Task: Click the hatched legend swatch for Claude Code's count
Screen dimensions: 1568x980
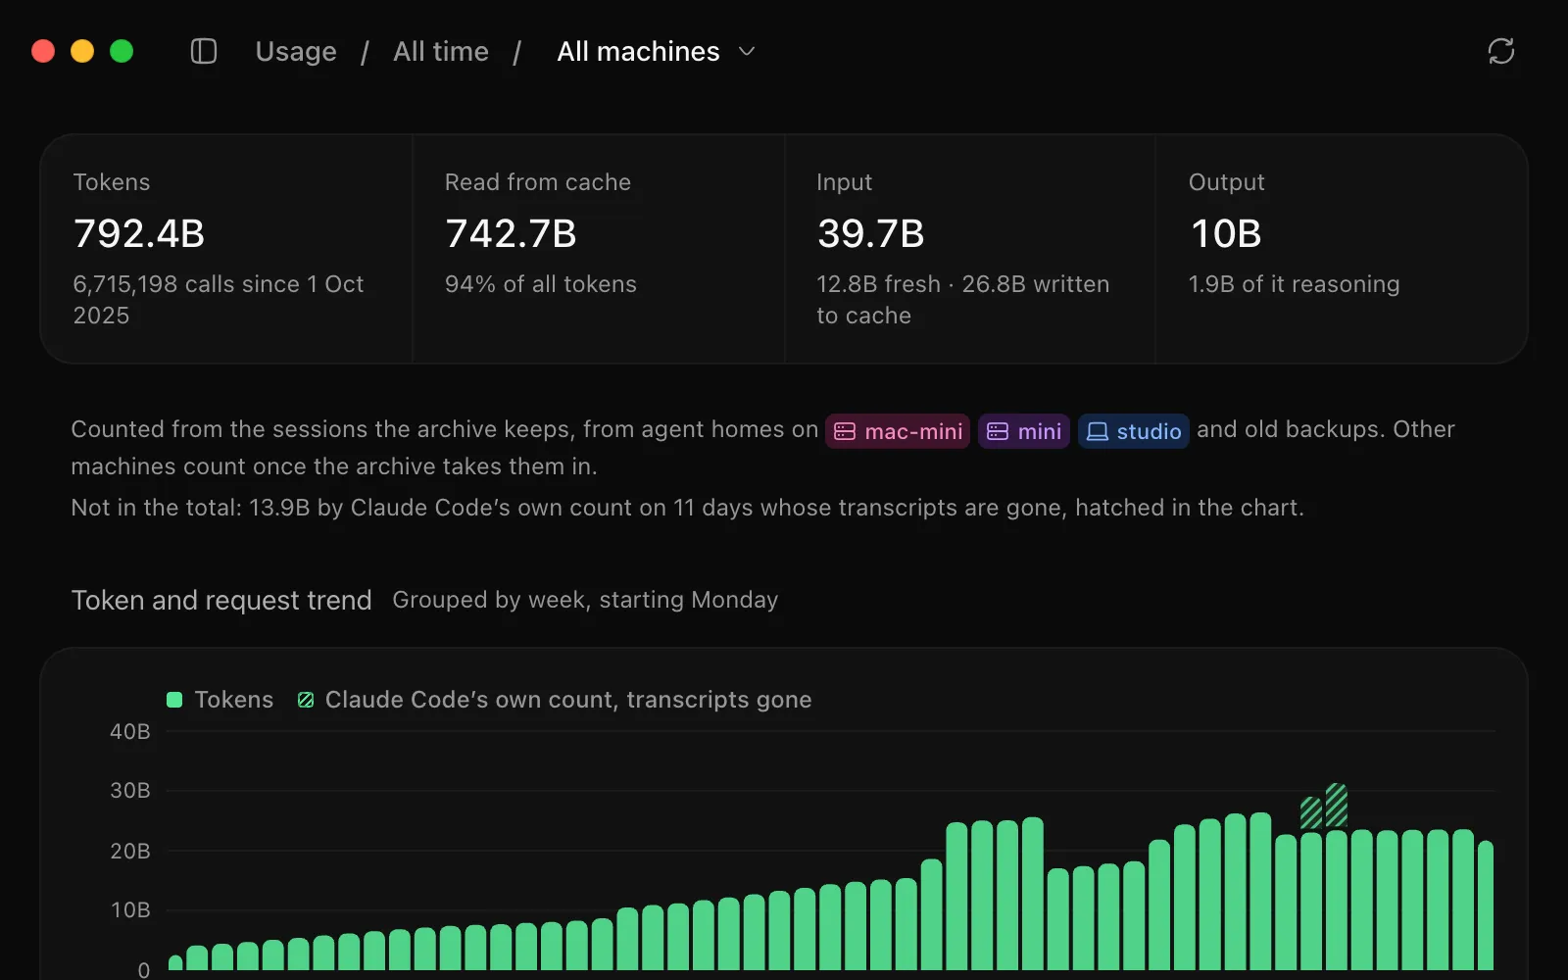Action: point(306,700)
